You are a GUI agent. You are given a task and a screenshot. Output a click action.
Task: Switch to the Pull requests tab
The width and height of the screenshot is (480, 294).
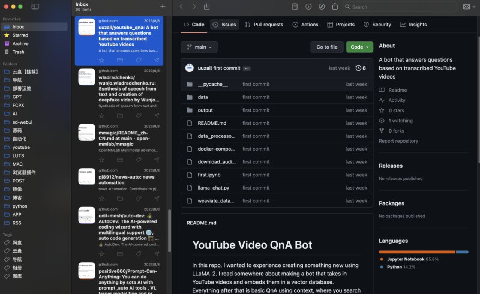tap(264, 25)
